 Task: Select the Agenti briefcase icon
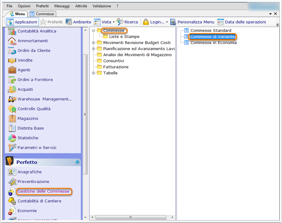coord(12,70)
